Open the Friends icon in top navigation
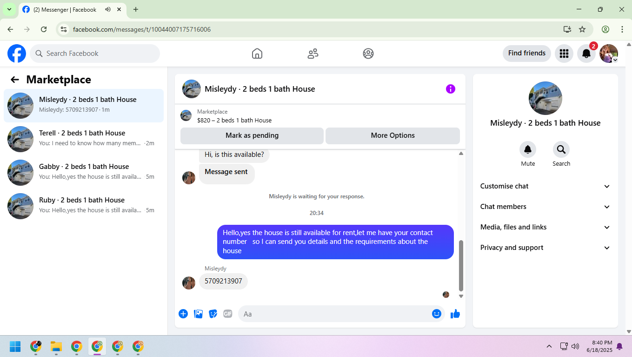The image size is (632, 357). tap(313, 54)
